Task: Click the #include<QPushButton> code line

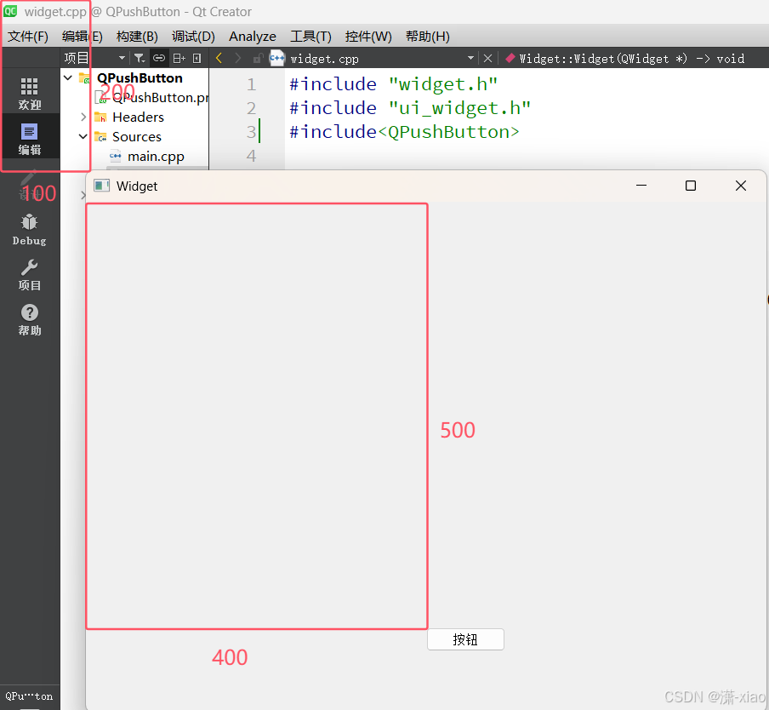Action: 404,132
